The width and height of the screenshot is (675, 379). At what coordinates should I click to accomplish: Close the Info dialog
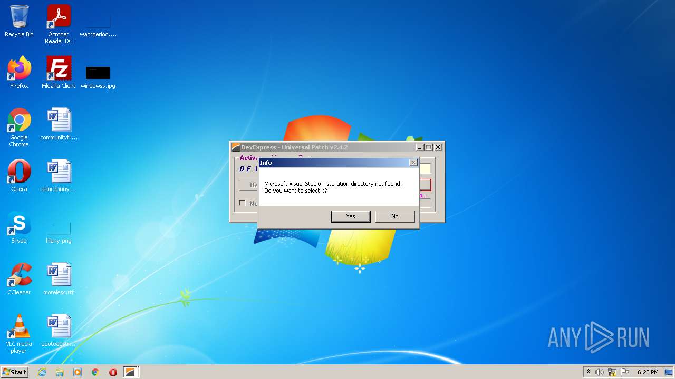413,163
